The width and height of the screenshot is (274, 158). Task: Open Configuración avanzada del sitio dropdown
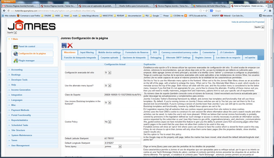point(108,73)
